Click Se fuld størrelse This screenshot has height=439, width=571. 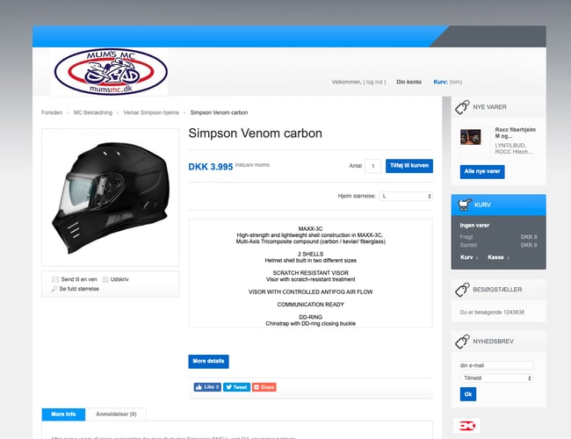point(79,289)
